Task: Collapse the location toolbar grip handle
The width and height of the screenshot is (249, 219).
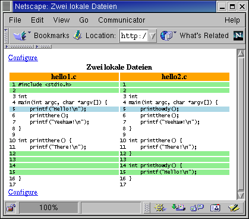Action: pos(6,36)
